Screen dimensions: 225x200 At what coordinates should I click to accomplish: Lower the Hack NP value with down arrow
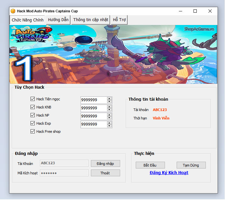[109, 118]
